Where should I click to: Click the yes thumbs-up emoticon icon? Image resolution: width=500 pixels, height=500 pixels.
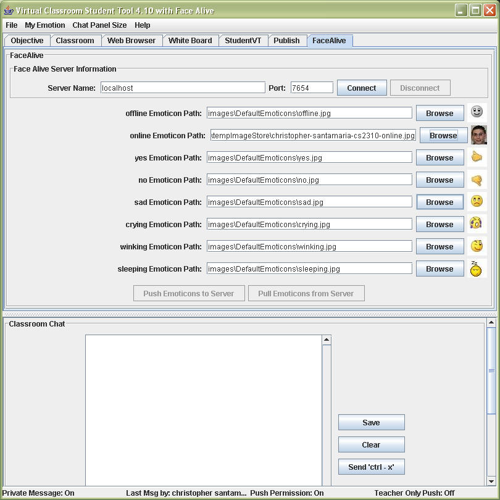476,157
